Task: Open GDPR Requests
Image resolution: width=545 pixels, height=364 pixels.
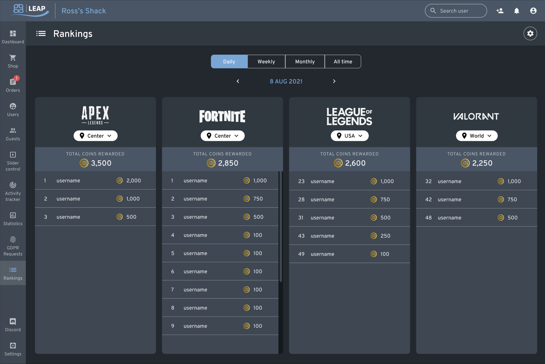Action: coord(13,245)
